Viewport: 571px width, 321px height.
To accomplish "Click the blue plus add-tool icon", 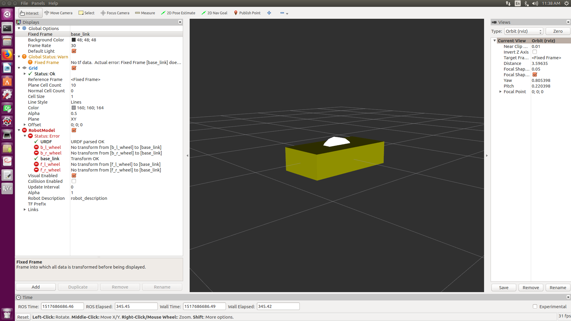I will coord(269,13).
